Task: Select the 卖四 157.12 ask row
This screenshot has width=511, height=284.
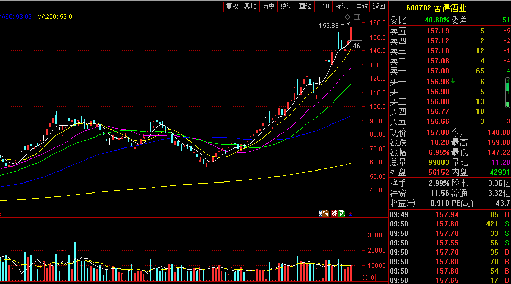Action: pos(450,41)
